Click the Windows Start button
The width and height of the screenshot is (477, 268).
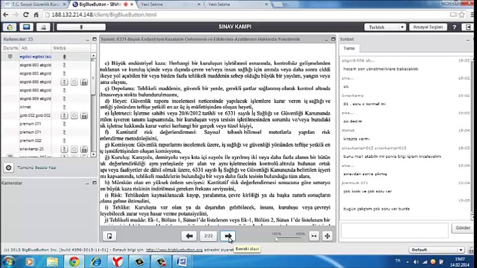point(8,261)
